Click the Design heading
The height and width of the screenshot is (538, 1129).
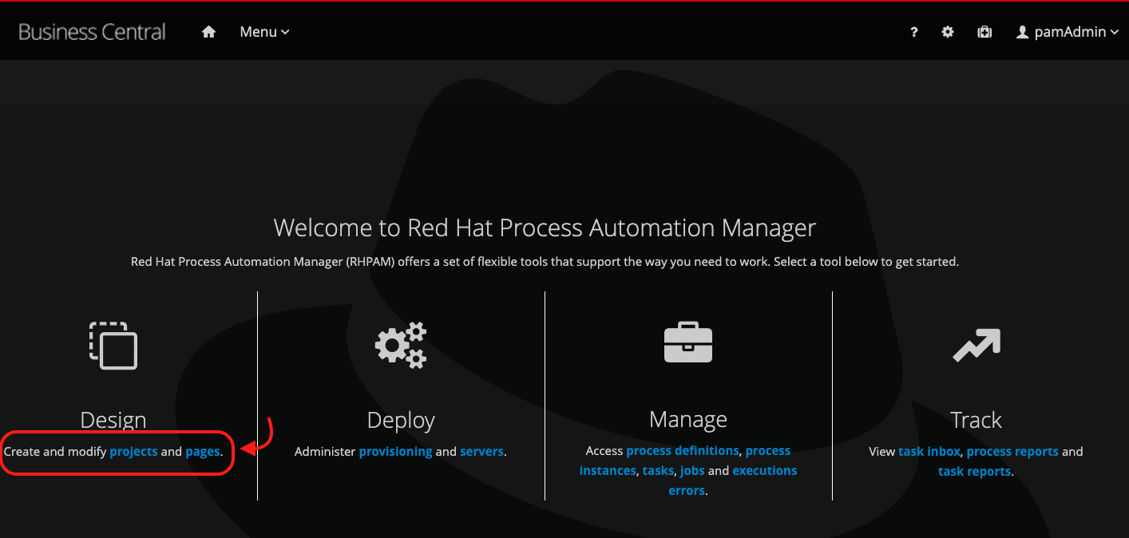click(x=113, y=420)
